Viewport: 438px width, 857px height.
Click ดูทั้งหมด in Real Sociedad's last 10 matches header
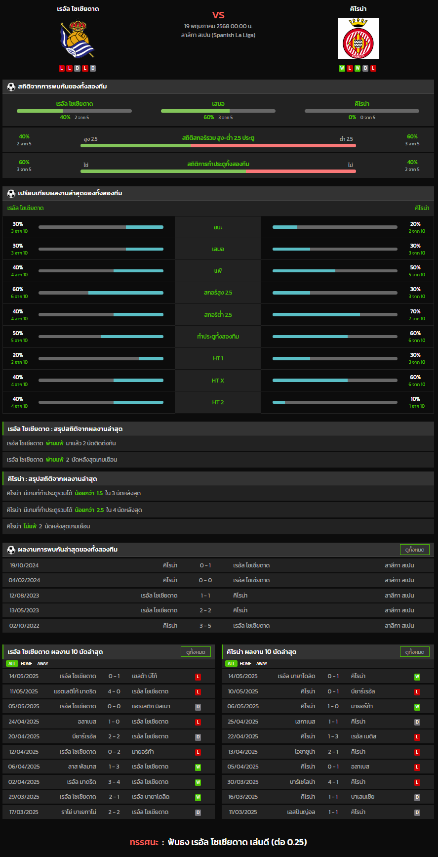[x=196, y=652]
